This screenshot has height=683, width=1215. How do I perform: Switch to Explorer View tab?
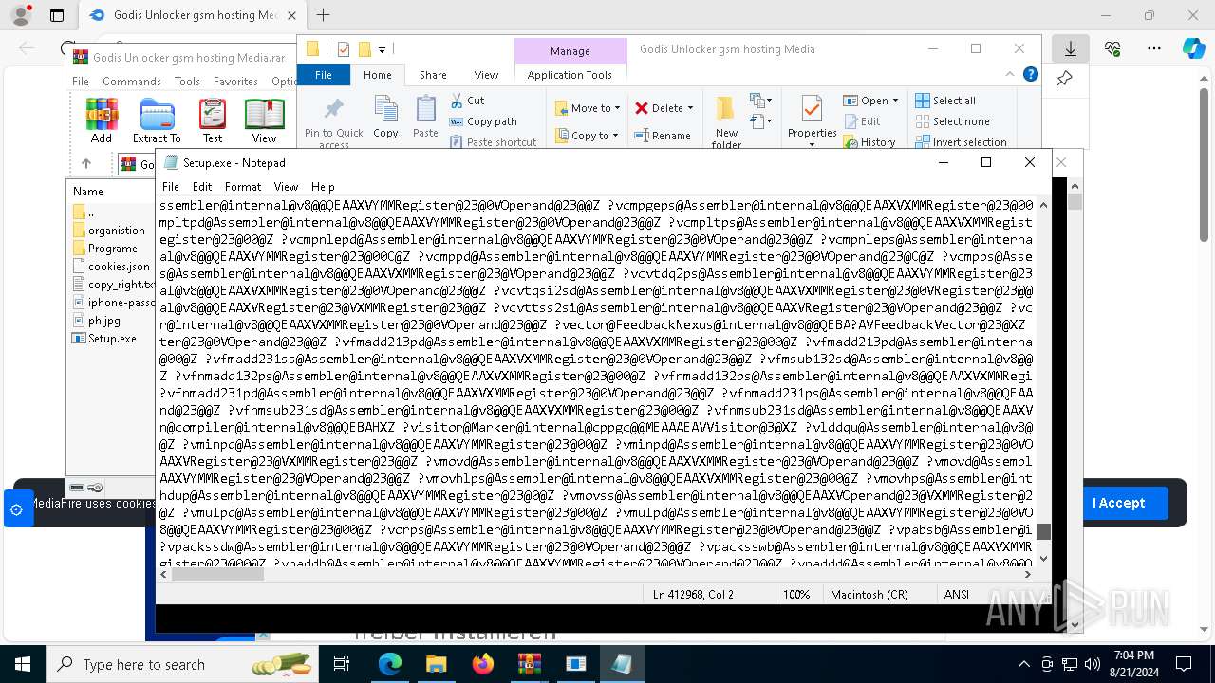pos(486,75)
